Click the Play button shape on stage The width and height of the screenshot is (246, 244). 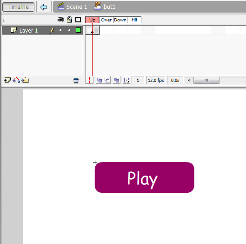tap(144, 177)
